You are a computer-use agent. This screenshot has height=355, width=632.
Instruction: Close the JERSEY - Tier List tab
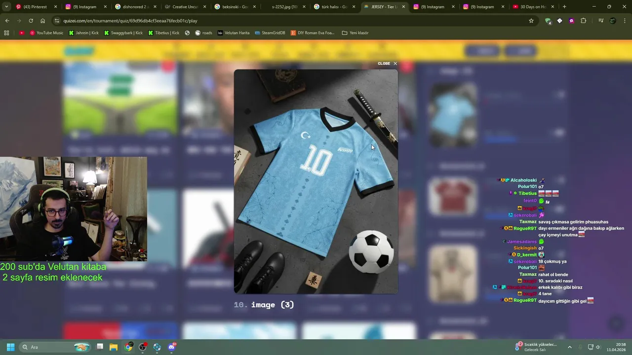coord(403,7)
